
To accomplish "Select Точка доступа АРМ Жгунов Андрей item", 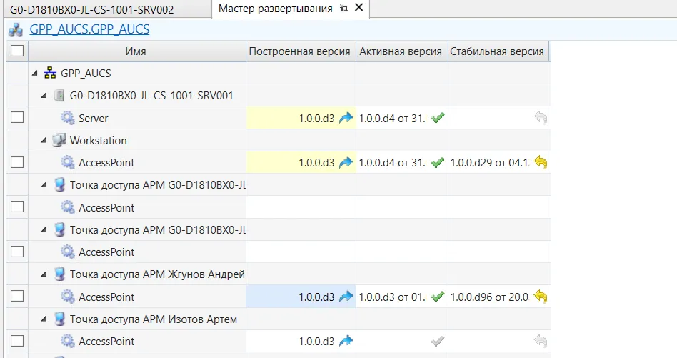I will click(157, 274).
